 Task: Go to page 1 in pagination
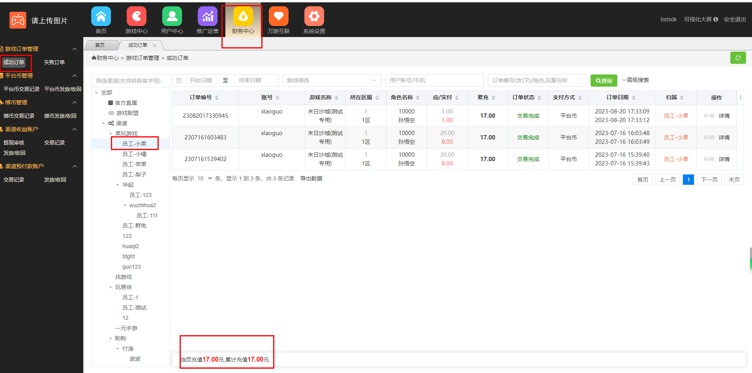688,180
